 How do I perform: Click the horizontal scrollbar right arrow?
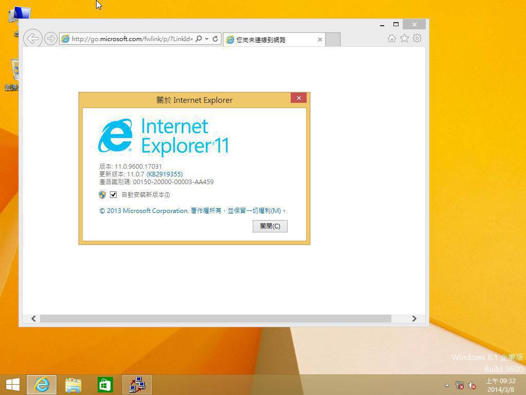tap(415, 318)
